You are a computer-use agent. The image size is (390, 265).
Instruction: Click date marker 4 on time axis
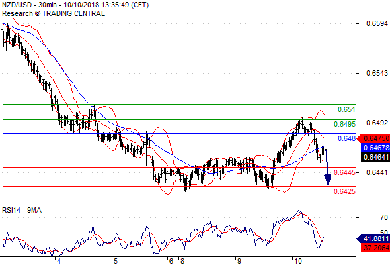pyautogui.click(x=59, y=261)
